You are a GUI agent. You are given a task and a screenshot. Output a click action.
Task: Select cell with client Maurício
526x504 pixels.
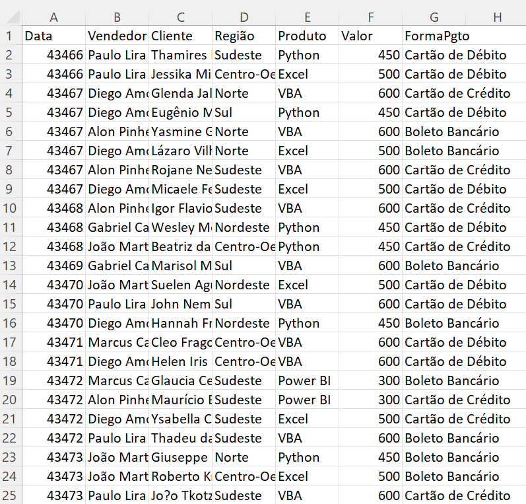click(180, 400)
